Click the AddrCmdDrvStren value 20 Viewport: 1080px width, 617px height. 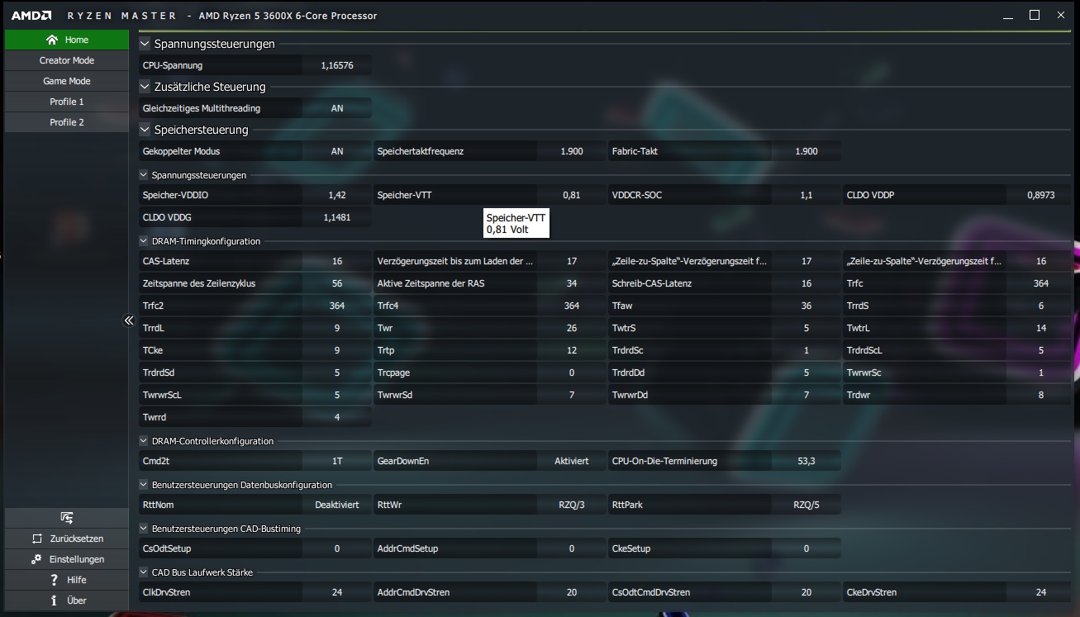pos(572,592)
